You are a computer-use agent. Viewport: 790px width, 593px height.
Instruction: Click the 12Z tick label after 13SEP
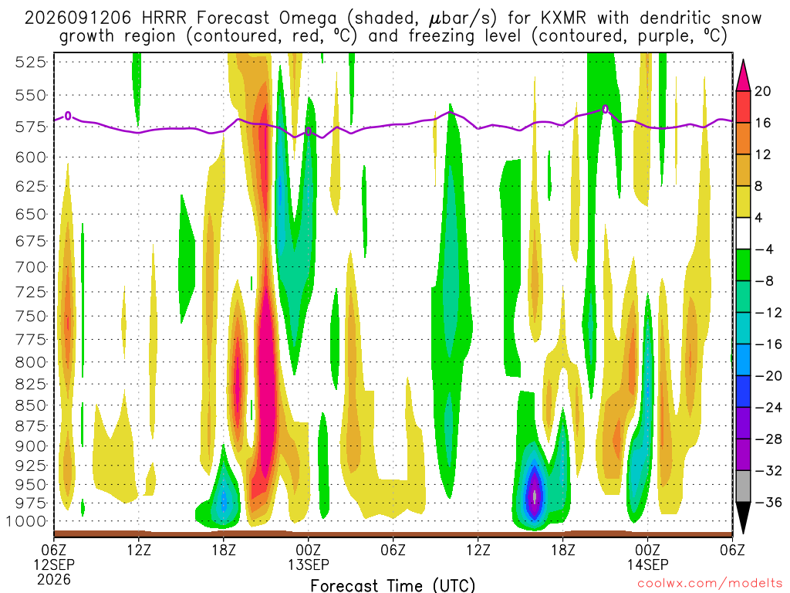[x=478, y=550]
